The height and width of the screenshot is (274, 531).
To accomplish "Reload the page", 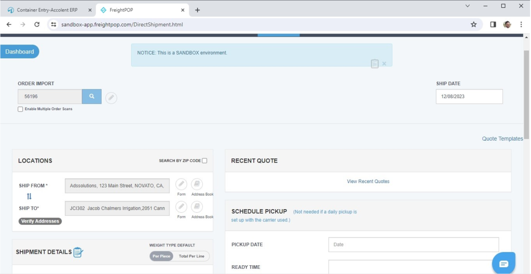I will pyautogui.click(x=37, y=24).
